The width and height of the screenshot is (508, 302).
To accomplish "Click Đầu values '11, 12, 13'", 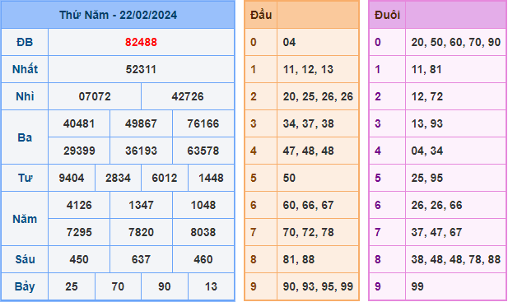I will pos(308,69).
